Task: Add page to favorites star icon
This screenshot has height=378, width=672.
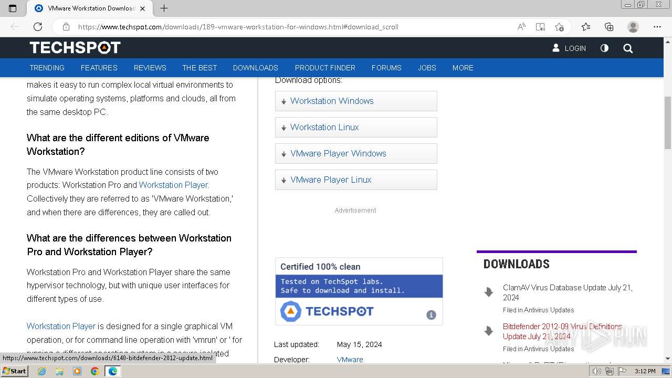Action: click(x=559, y=27)
